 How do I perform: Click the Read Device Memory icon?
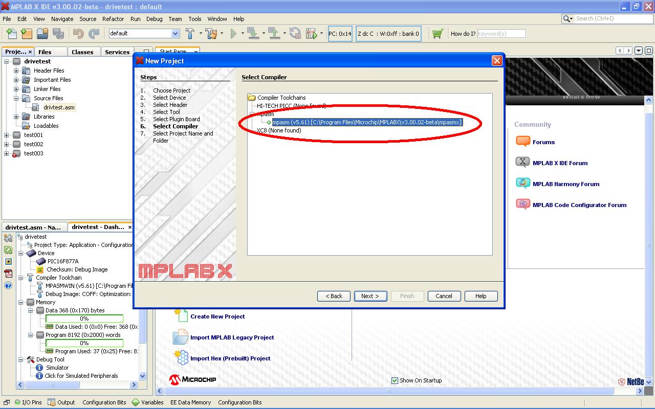(x=274, y=33)
